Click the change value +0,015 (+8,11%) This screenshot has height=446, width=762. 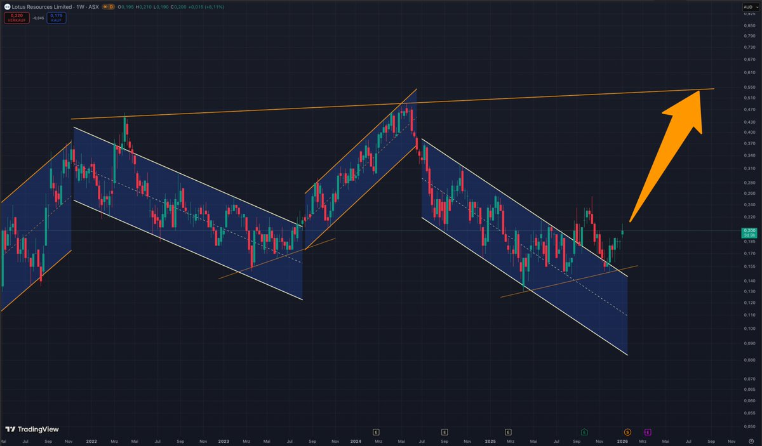(x=206, y=7)
